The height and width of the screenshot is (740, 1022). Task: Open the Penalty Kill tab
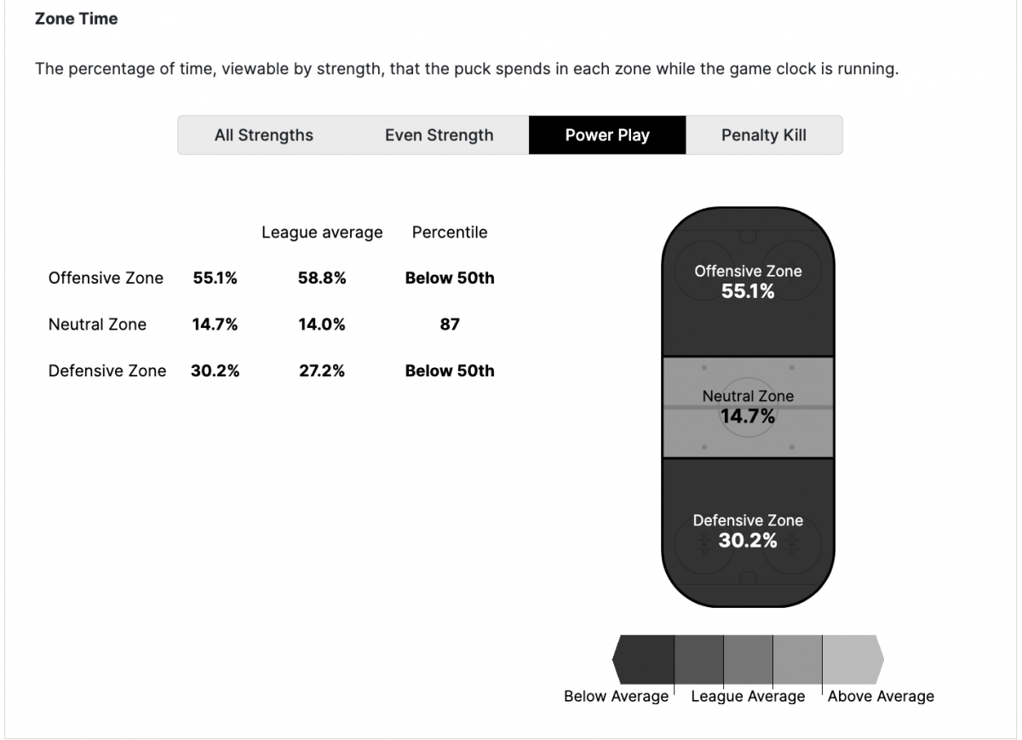coord(764,135)
